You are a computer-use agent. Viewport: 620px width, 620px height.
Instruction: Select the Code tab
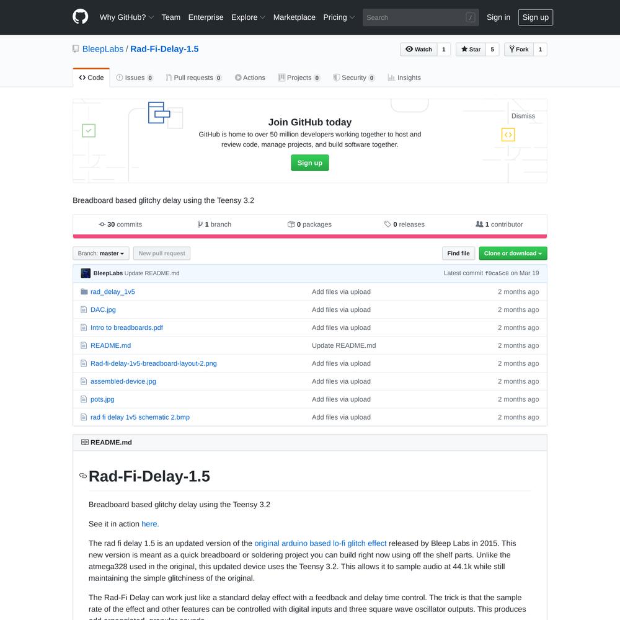coord(91,77)
